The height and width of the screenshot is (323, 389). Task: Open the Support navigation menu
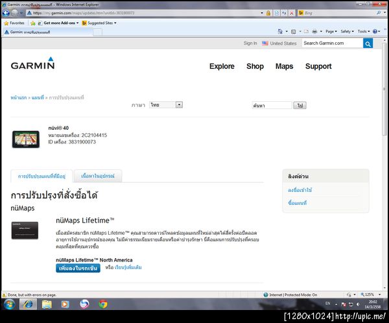(318, 66)
